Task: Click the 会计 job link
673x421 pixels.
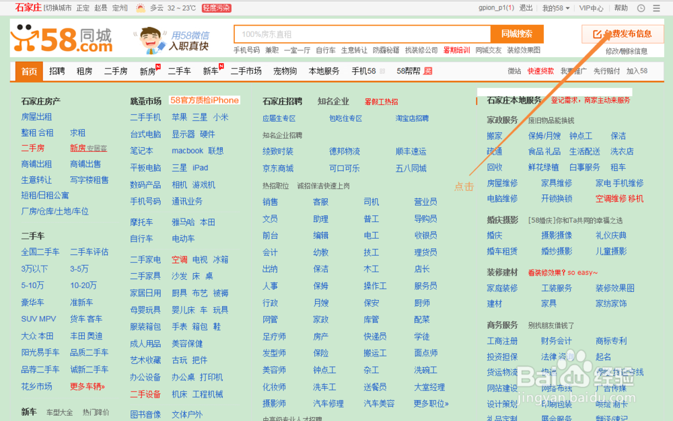Action: pos(271,252)
